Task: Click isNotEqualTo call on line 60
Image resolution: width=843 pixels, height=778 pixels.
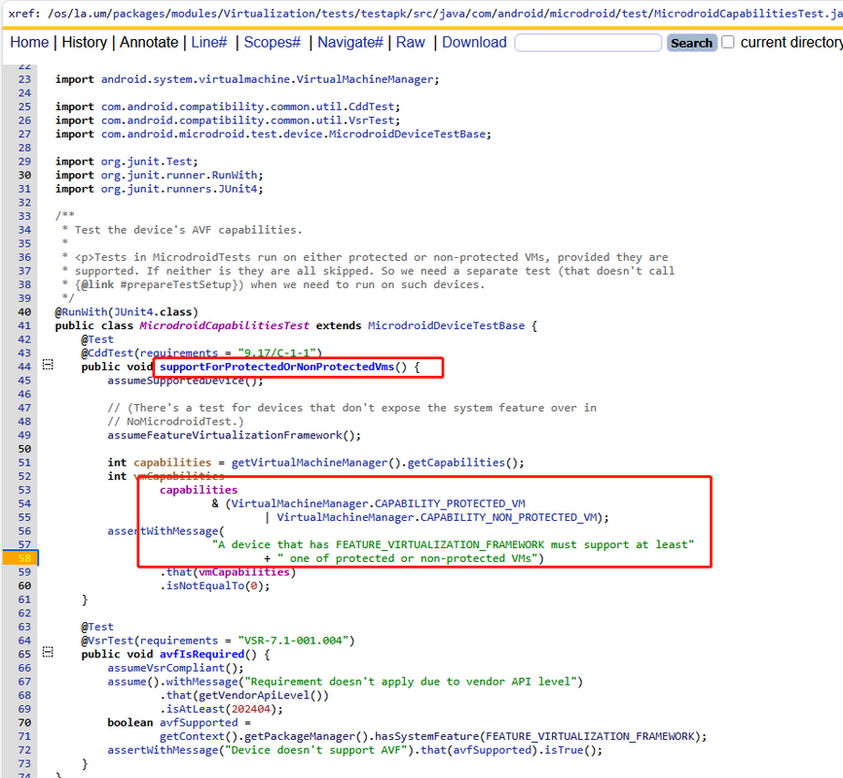Action: (x=204, y=586)
